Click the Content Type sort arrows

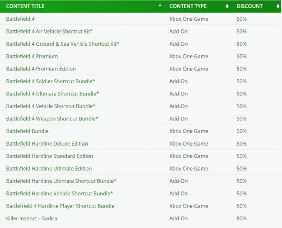pyautogui.click(x=227, y=6)
